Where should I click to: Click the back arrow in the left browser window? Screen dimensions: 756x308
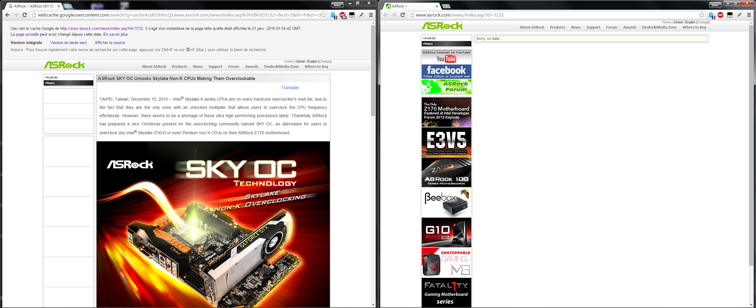pos(7,15)
